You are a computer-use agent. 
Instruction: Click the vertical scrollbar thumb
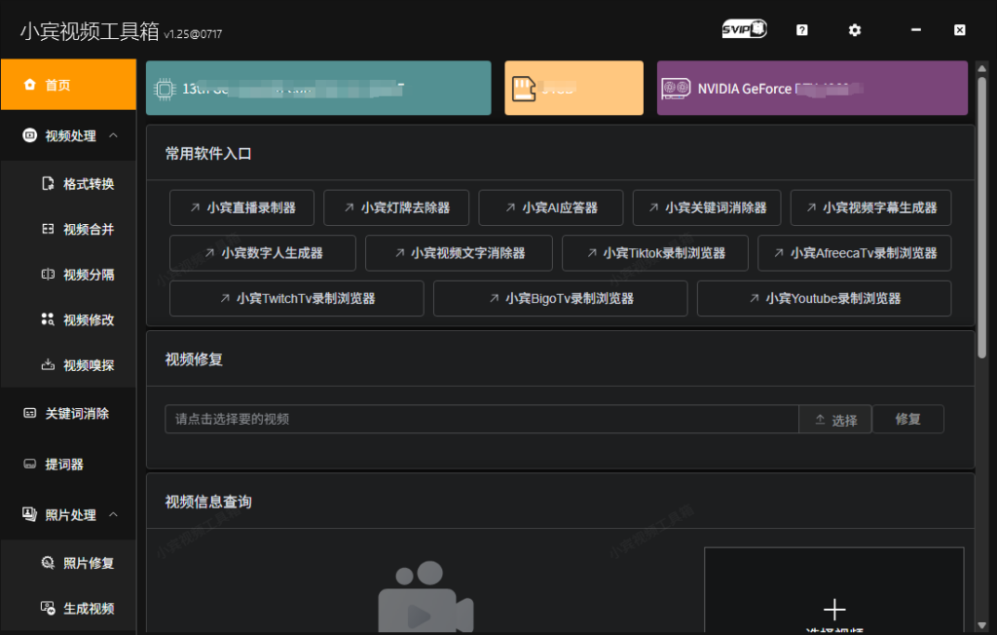pos(981,216)
